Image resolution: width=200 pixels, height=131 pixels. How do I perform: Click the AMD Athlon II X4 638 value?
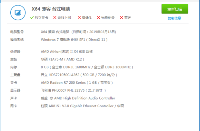[67, 51]
